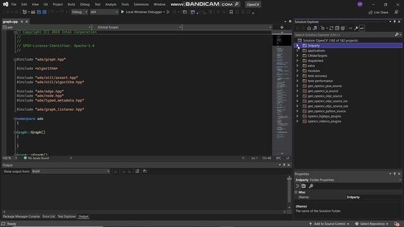The width and height of the screenshot is (404, 227).
Task: Toggle the Preview Selected Items button
Action: point(362,28)
